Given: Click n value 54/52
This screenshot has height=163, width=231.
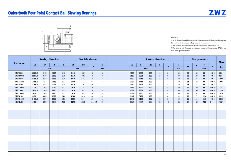Looking at the screenshot, I should [x=94, y=102].
